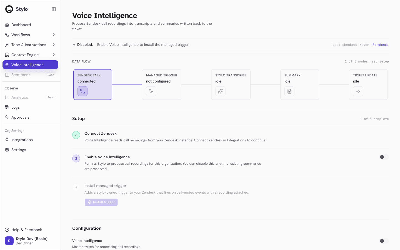Click the Analytics bar chart icon
Image resolution: width=400 pixels, height=250 pixels.
[7, 97]
